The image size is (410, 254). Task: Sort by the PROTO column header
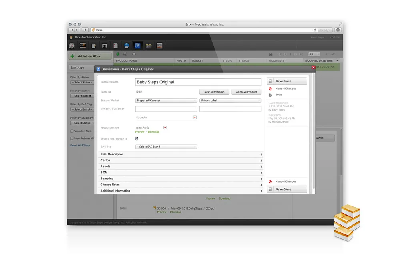coord(181,60)
